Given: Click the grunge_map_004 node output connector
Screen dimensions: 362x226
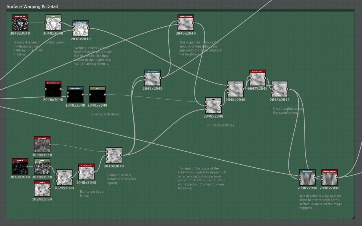Looking at the screenshot, I should [x=28, y=23].
